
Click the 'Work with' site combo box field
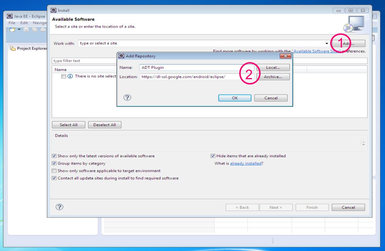coord(204,43)
